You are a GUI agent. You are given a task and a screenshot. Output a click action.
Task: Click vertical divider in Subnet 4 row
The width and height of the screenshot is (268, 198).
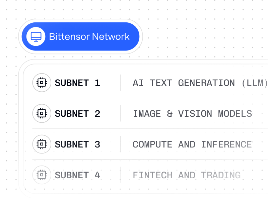click(x=120, y=175)
